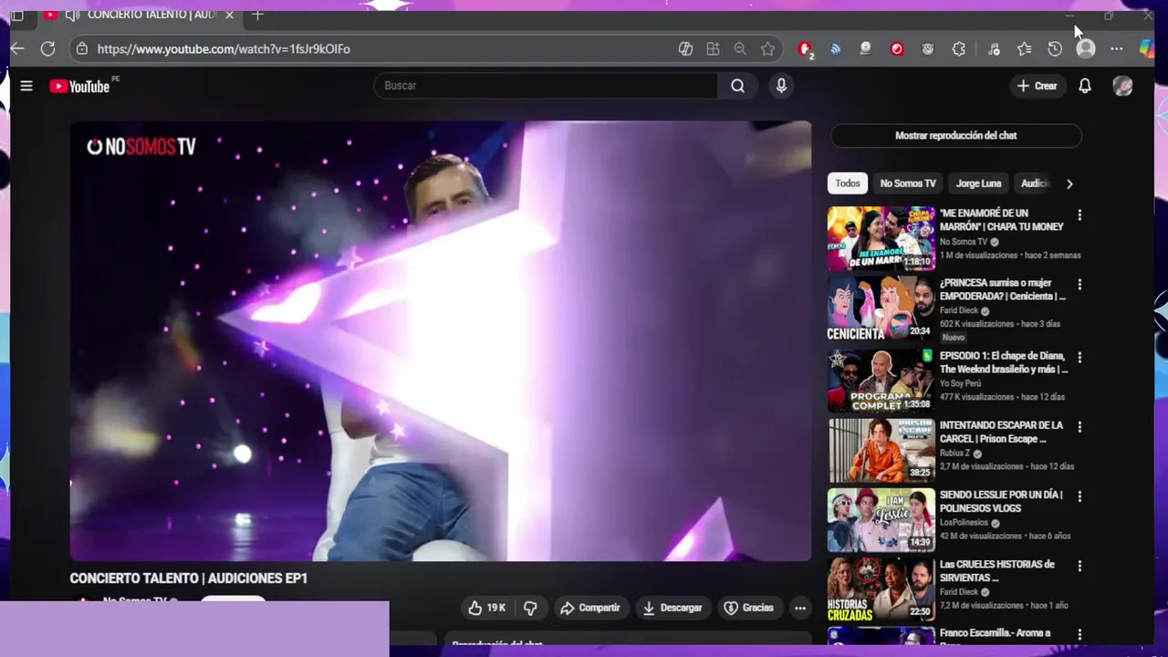Open the red circle recorder extension
Image resolution: width=1168 pixels, height=657 pixels.
point(897,49)
